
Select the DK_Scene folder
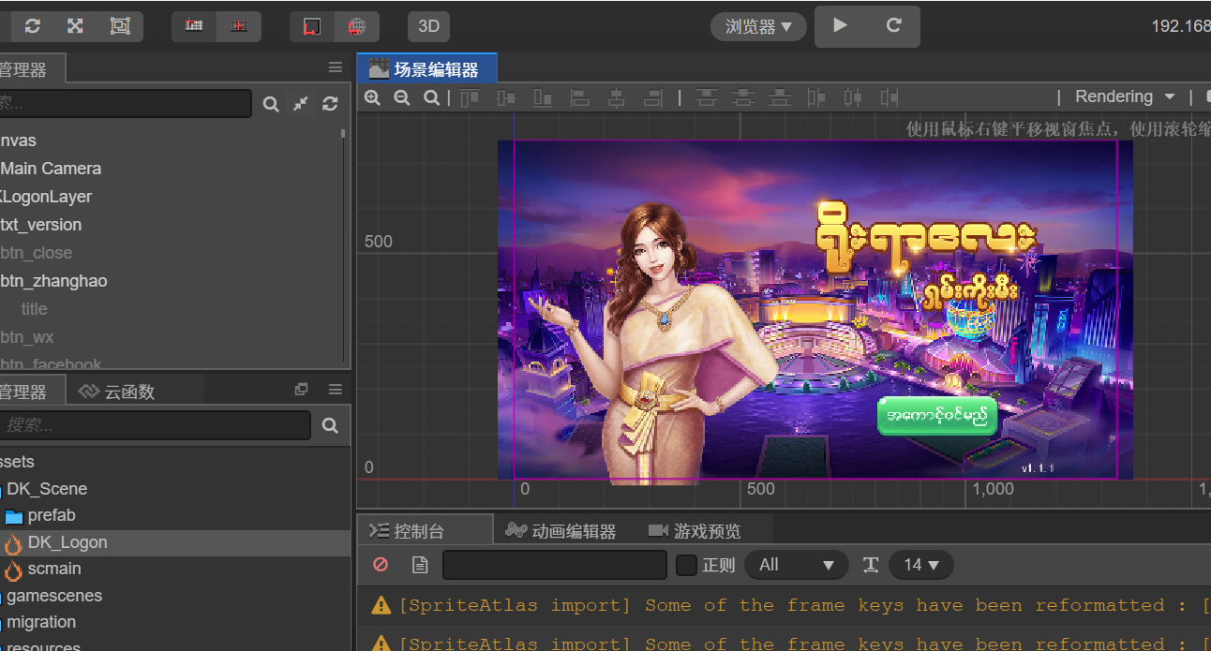click(x=46, y=489)
